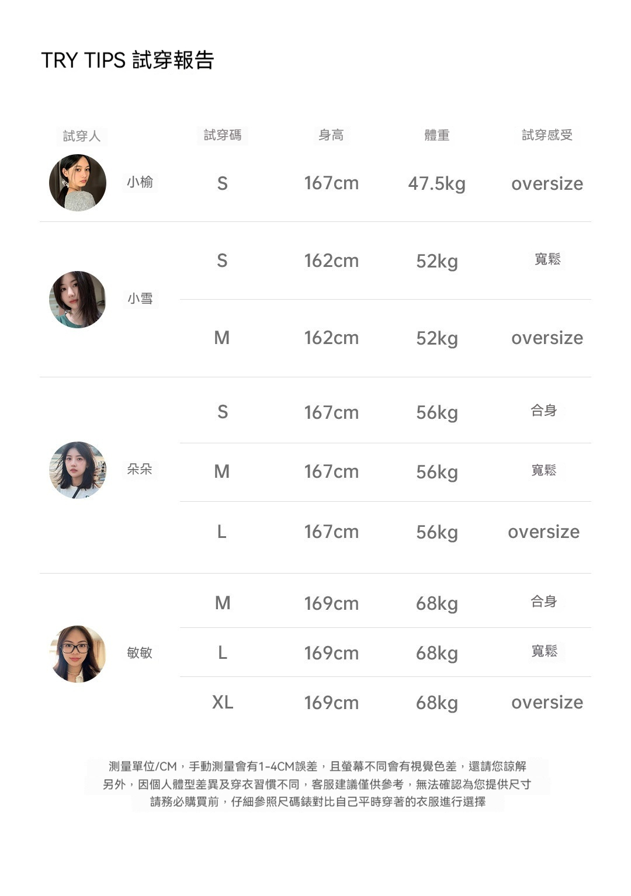Select the 試穿感受 column header
The image size is (631, 896).
click(547, 136)
